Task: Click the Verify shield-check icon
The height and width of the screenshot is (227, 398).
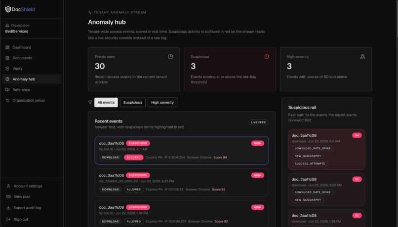Action: [7, 69]
